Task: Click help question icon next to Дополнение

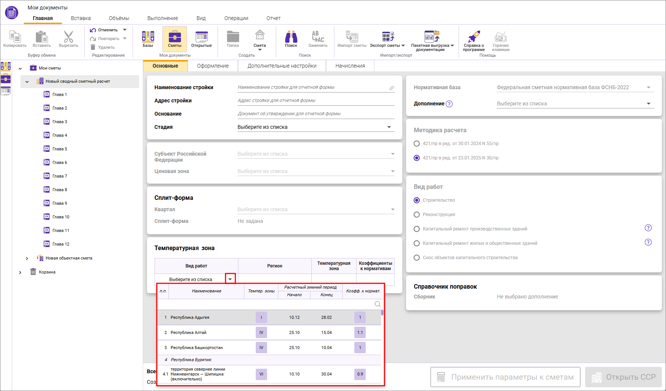Action: (449, 104)
